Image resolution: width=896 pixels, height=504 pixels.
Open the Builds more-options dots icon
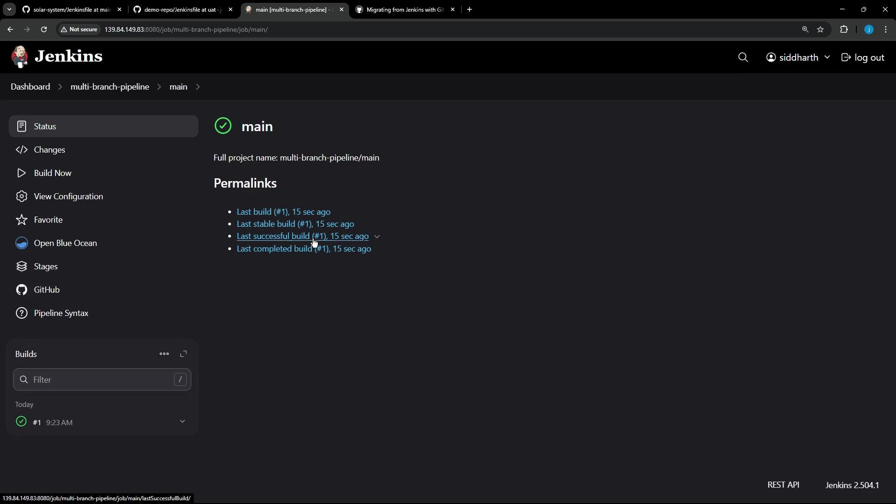(164, 354)
